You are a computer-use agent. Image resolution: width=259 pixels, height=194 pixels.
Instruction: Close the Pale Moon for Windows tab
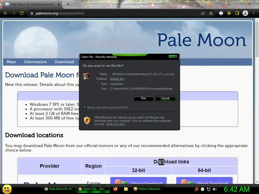tap(59, 4)
